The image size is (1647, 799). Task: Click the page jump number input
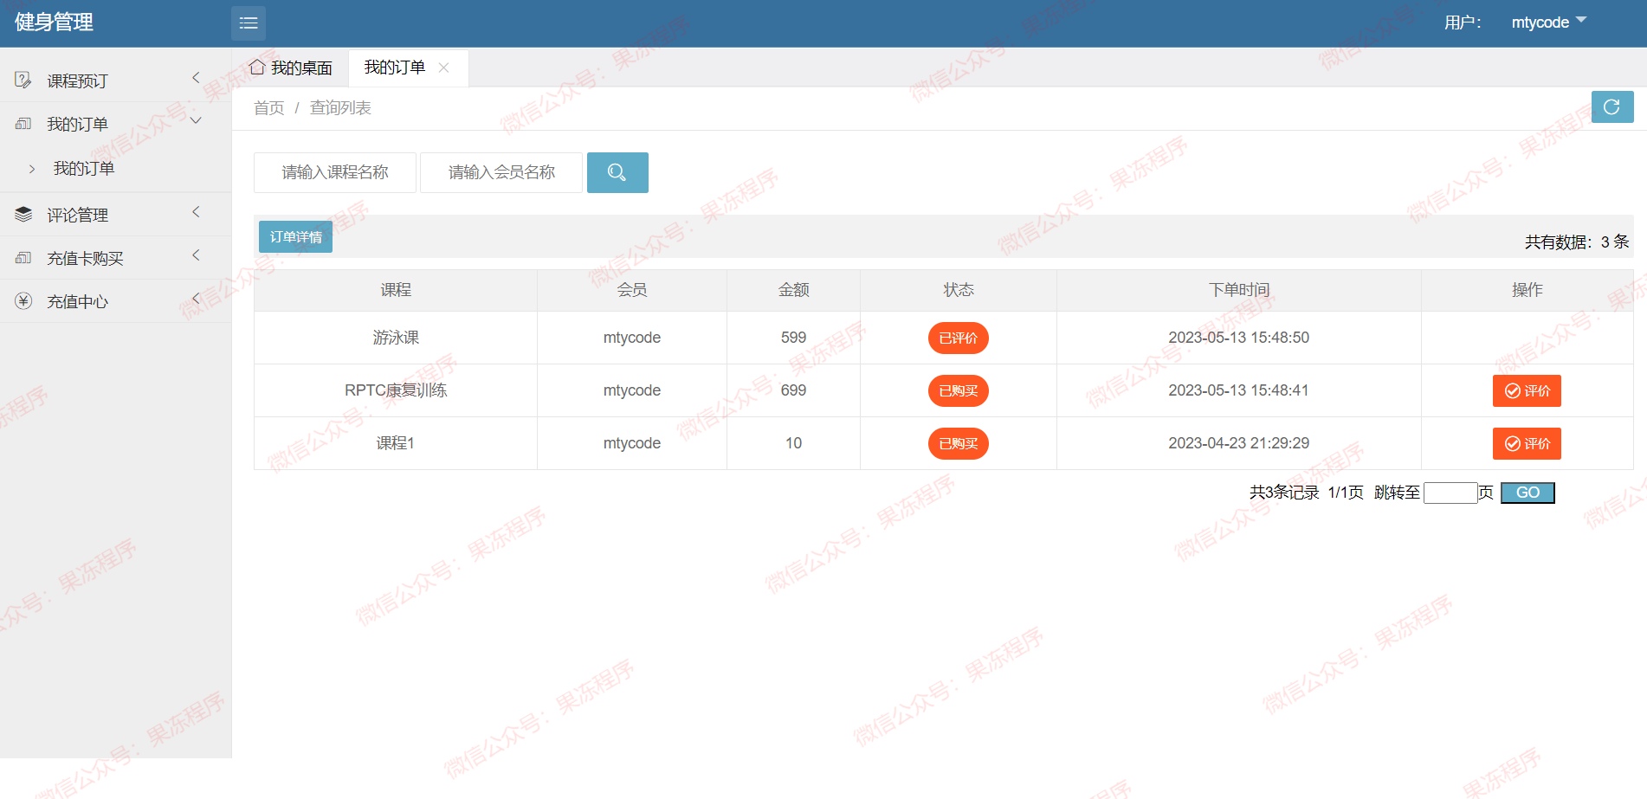[1450, 493]
